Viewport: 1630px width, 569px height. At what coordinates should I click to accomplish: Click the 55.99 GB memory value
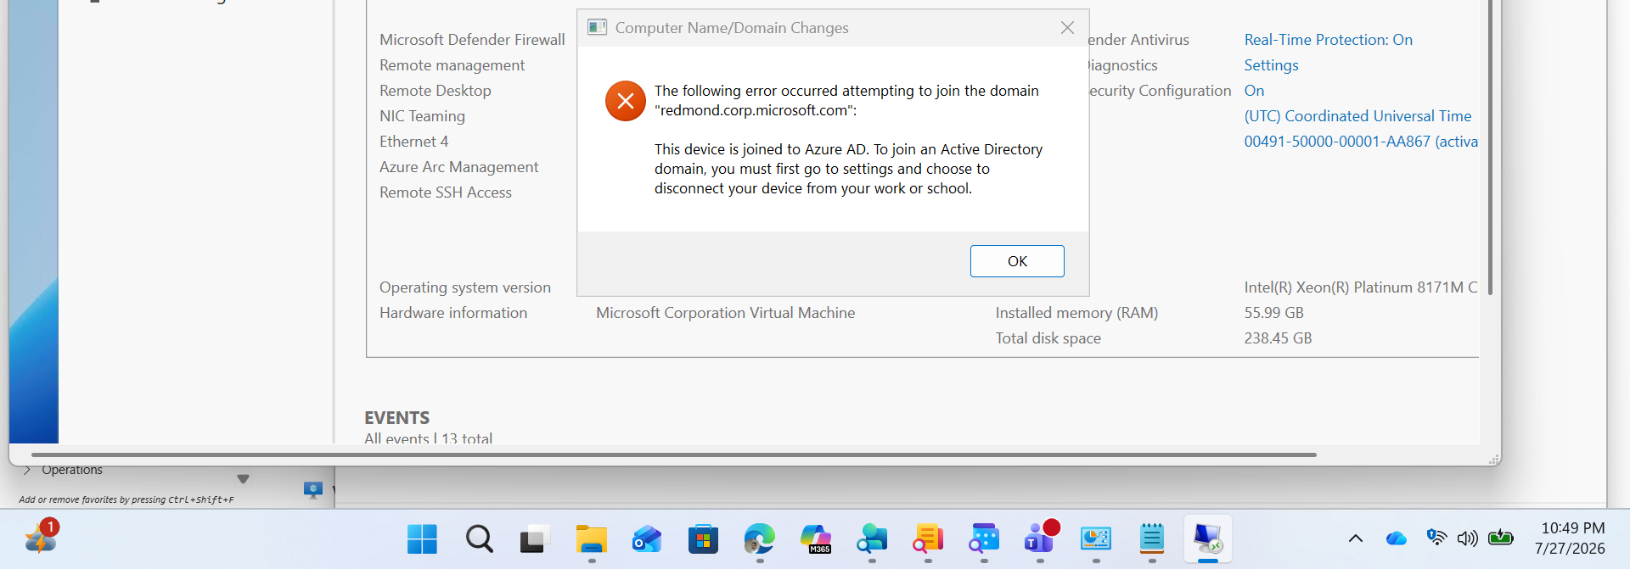1273,313
